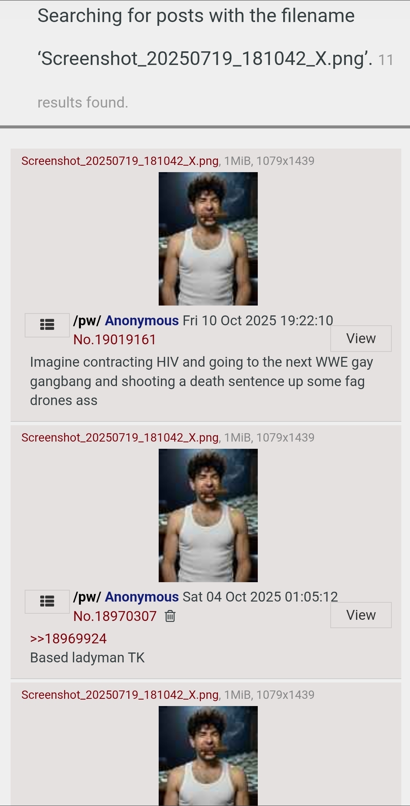This screenshot has width=410, height=806.
Task: Click timestamp Sat 04 Oct 2025 01:05:12
Action: click(260, 597)
